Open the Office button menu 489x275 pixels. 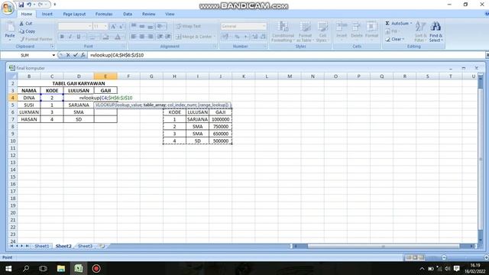8,8
